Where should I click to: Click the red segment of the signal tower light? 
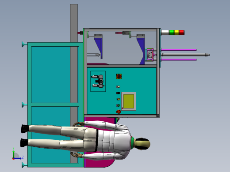(182, 33)
